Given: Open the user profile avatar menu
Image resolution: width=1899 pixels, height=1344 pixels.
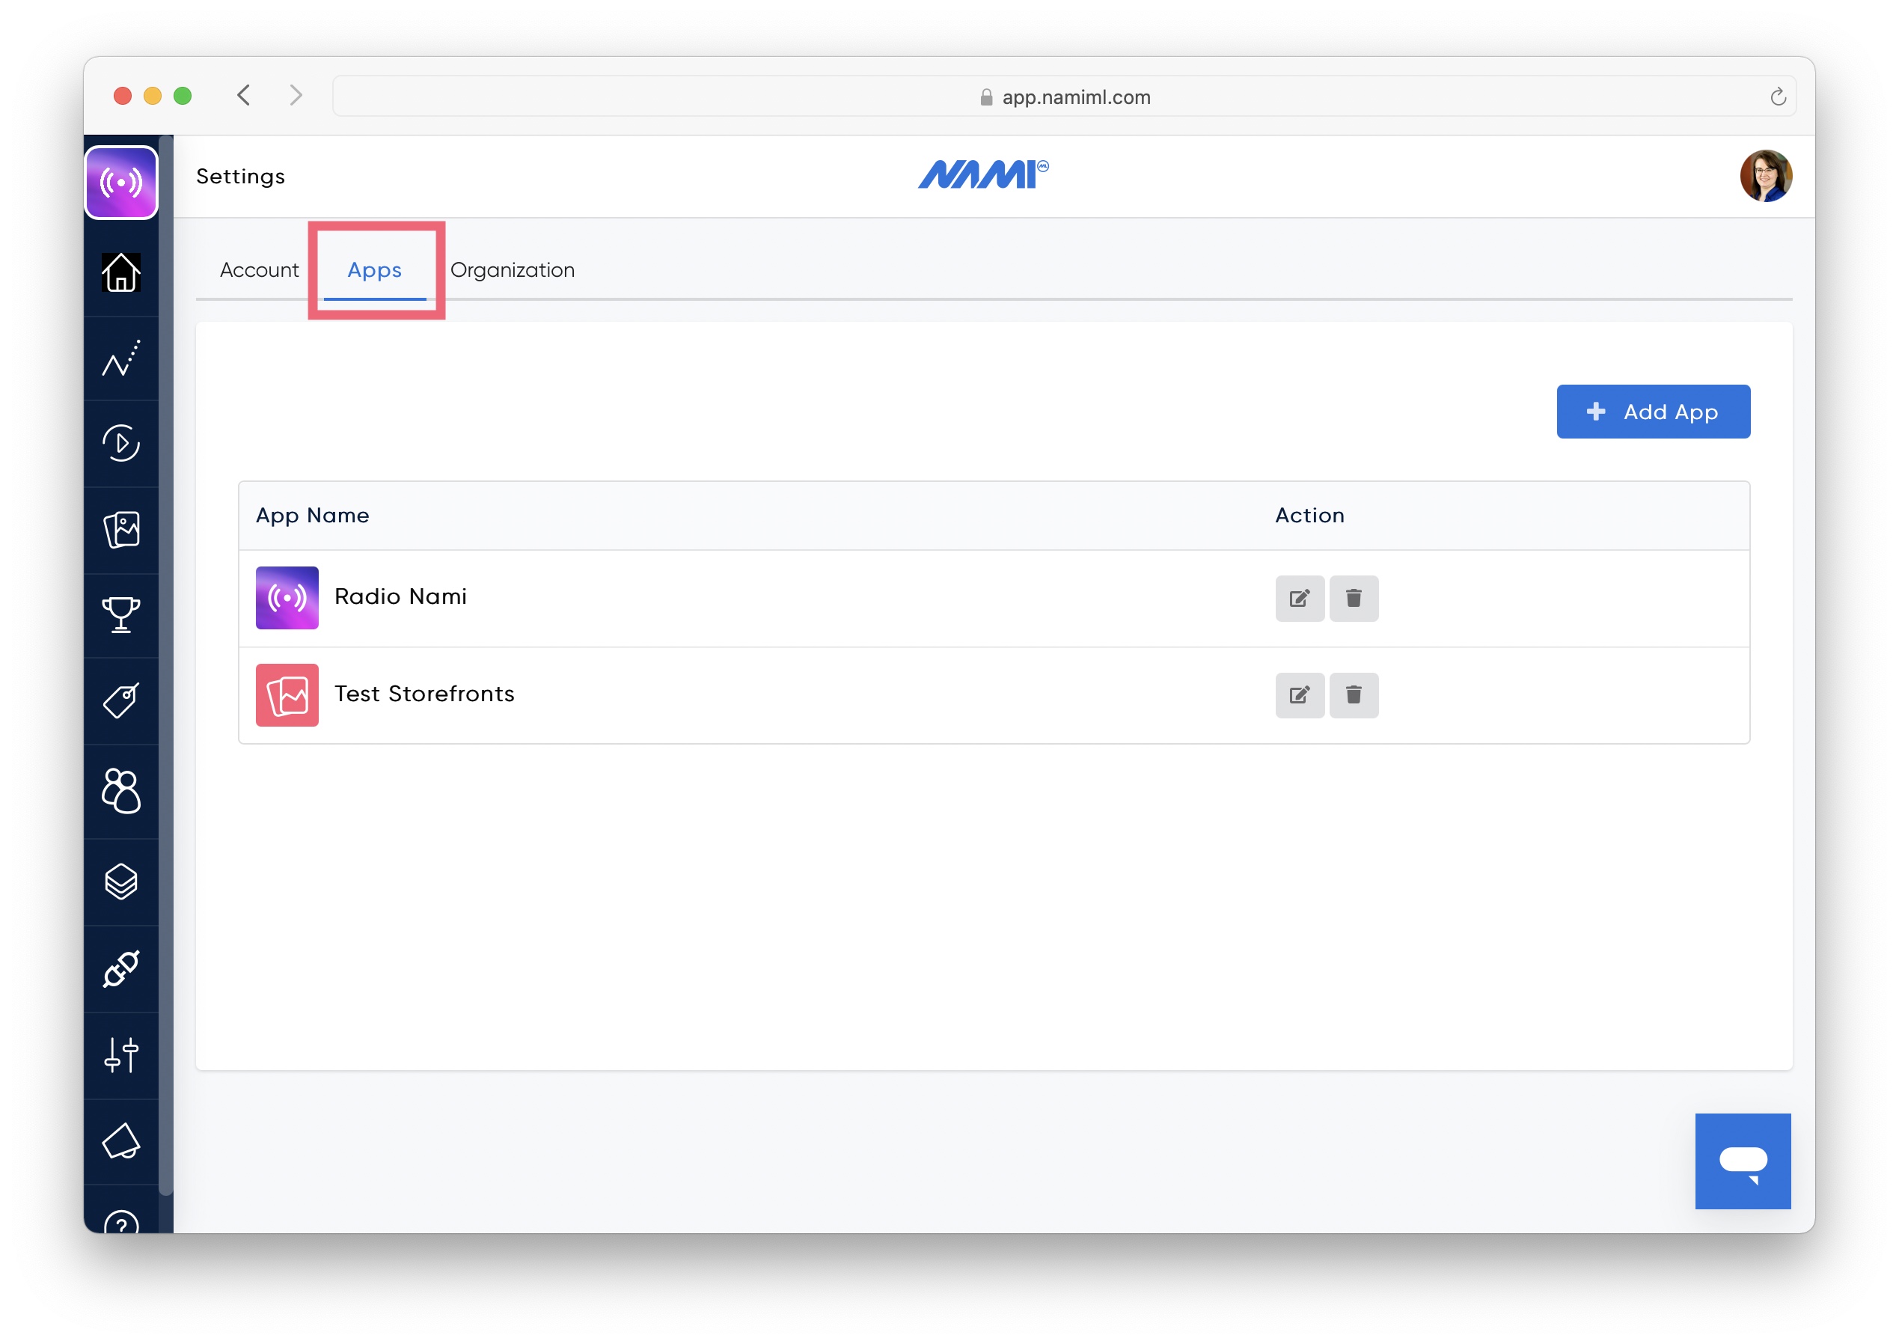Looking at the screenshot, I should 1765,175.
